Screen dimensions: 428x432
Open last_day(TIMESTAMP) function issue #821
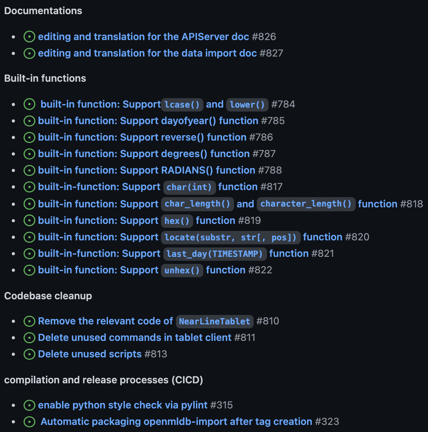point(173,254)
